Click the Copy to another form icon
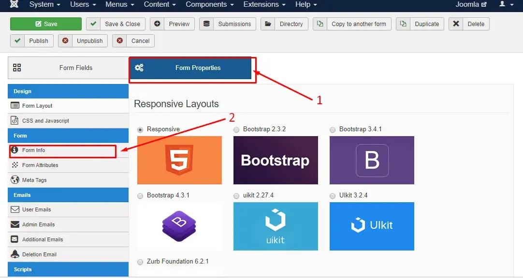 320,24
